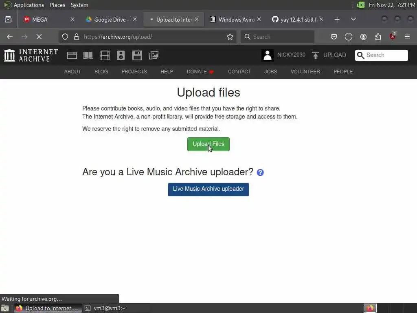This screenshot has height=313, width=417.
Task: Stop page loading with X button
Action: (39, 37)
